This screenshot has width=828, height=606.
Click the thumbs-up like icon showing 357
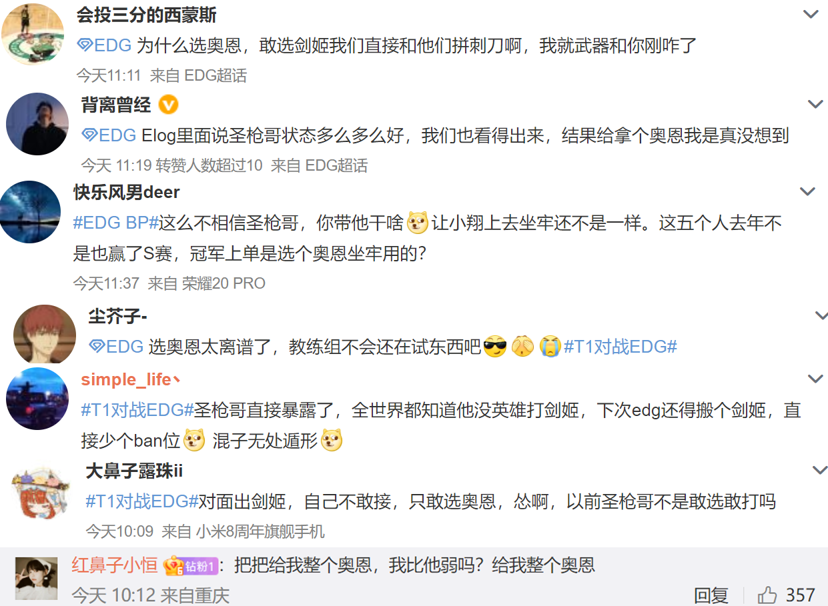[x=767, y=595]
